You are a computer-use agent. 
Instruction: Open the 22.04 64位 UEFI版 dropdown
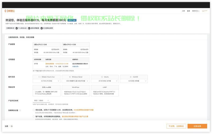click(105, 81)
